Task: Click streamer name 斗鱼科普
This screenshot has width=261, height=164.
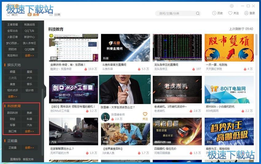Action: [x=107, y=69]
